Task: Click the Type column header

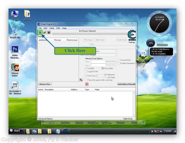Action: (x=87, y=90)
